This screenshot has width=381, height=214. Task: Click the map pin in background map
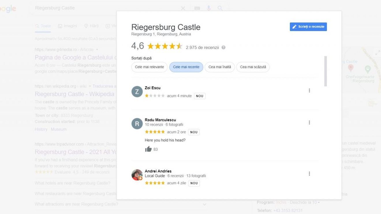(351, 68)
